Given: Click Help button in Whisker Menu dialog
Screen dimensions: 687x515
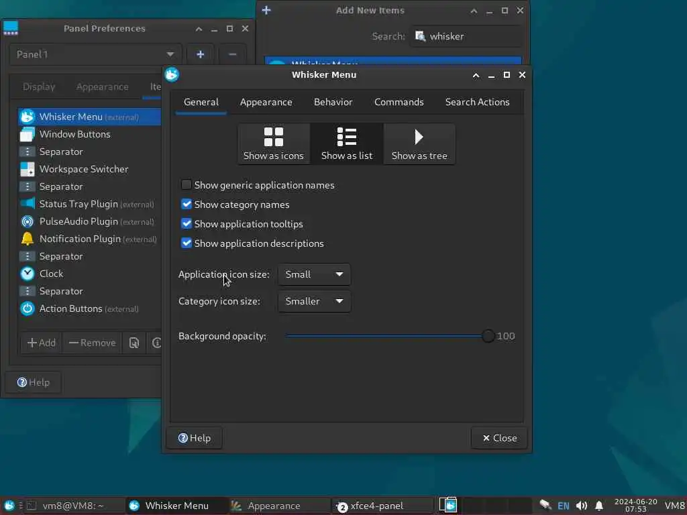Looking at the screenshot, I should click(x=194, y=438).
